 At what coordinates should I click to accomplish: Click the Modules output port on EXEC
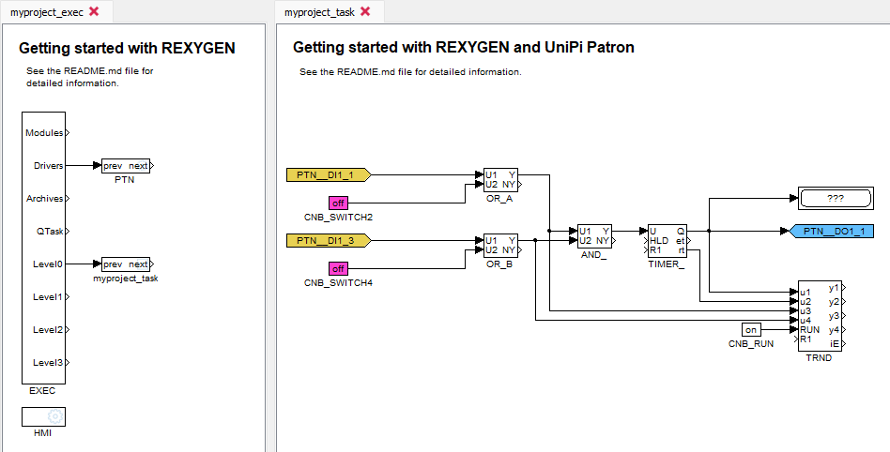coord(68,133)
